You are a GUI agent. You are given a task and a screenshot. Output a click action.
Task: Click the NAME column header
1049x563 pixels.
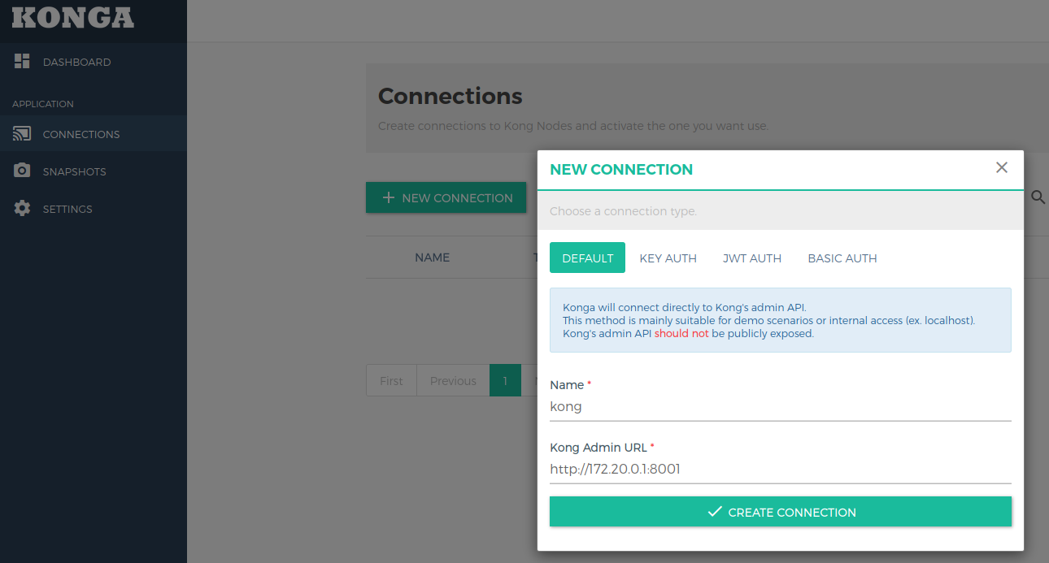[432, 257]
